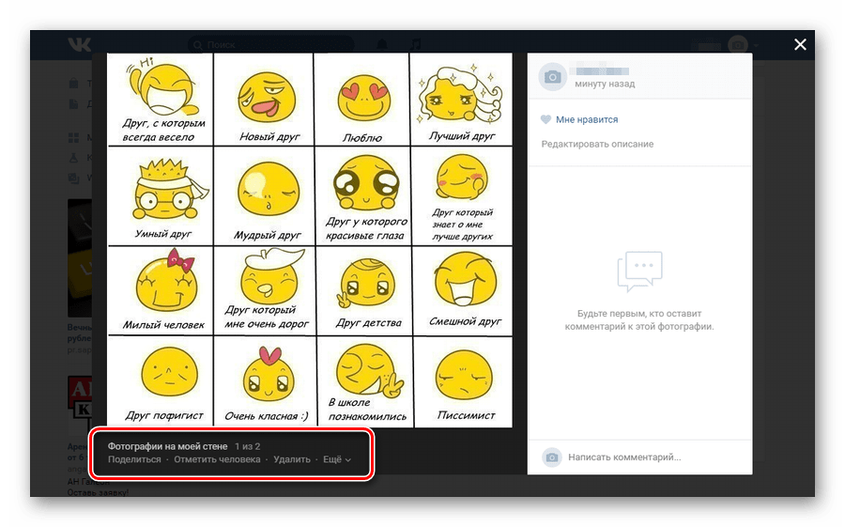Click the speech bubble icon in the comments area

point(639,273)
